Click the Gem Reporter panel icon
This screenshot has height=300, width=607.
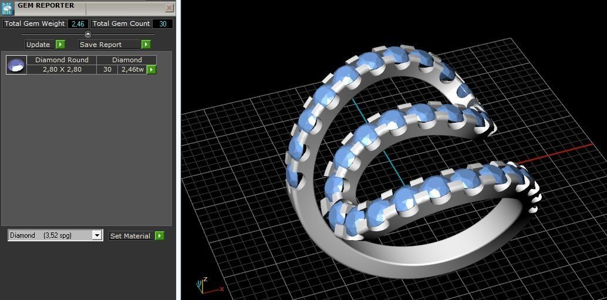(8, 8)
